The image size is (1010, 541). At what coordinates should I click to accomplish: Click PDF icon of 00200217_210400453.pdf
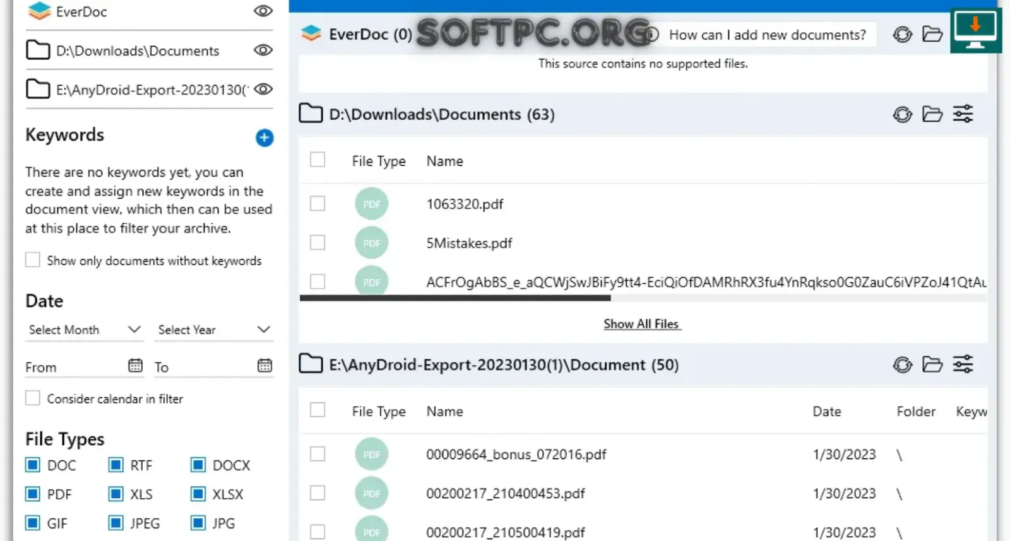[x=371, y=493]
